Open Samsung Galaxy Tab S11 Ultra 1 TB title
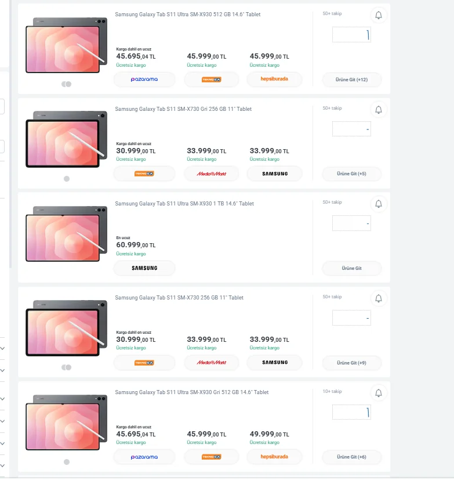Screen dimensions: 454x480 coord(184,204)
